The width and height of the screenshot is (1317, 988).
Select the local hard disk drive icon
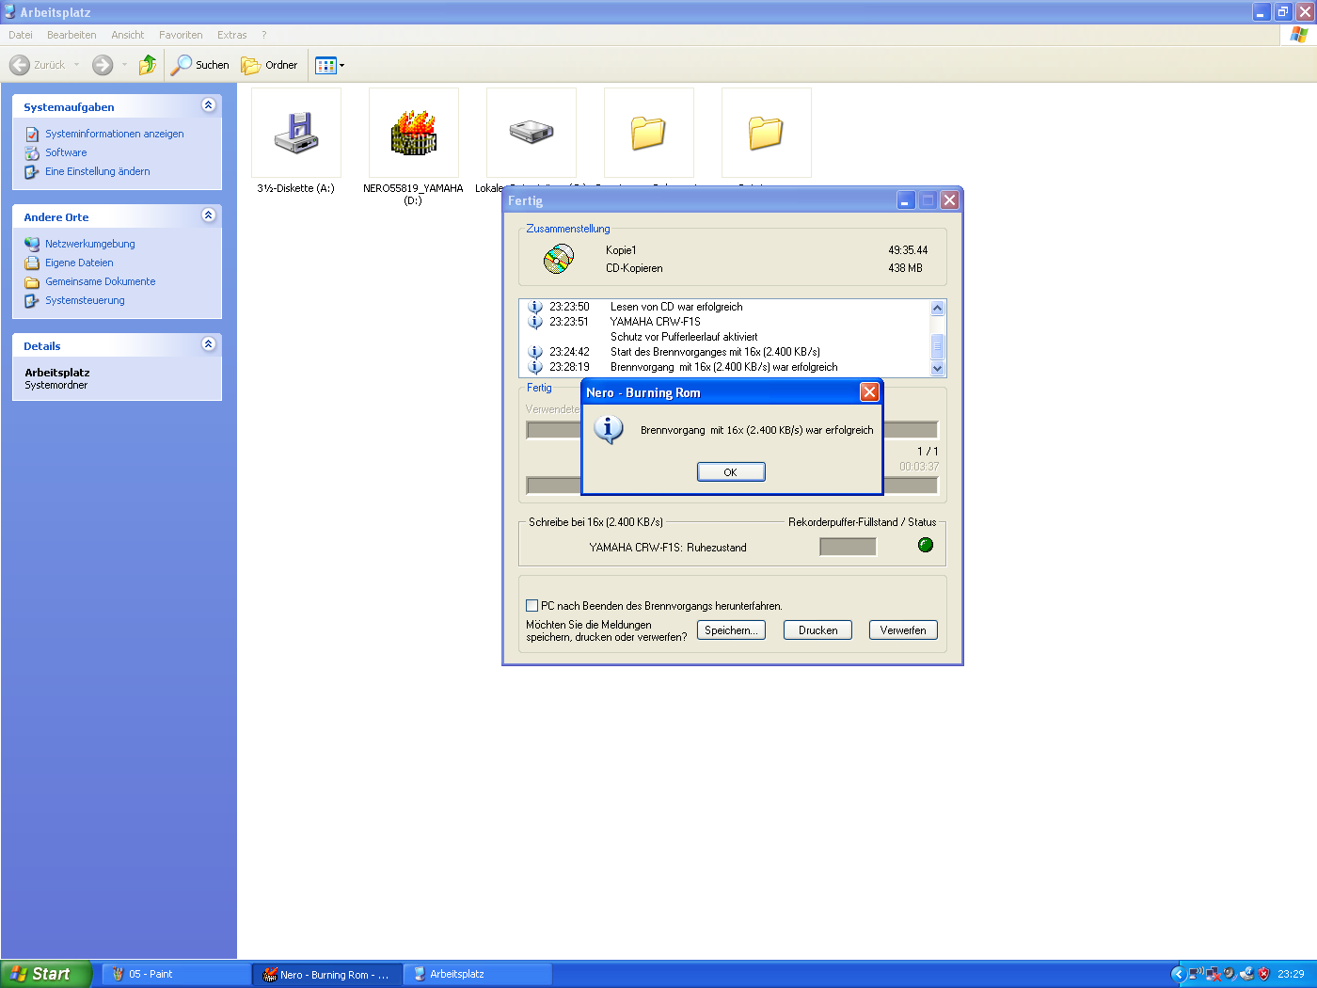[x=532, y=133]
